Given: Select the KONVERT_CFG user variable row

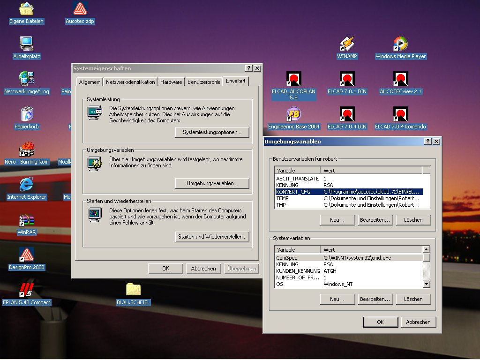Looking at the screenshot, I should coord(349,192).
